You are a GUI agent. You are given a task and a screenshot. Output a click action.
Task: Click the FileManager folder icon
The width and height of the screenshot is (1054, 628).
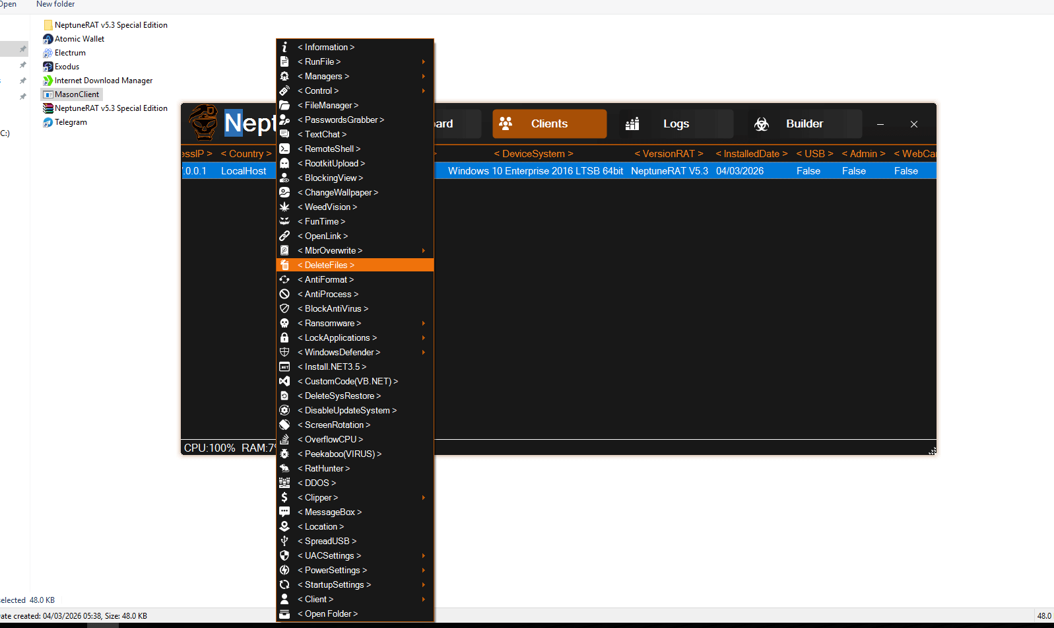click(x=284, y=105)
